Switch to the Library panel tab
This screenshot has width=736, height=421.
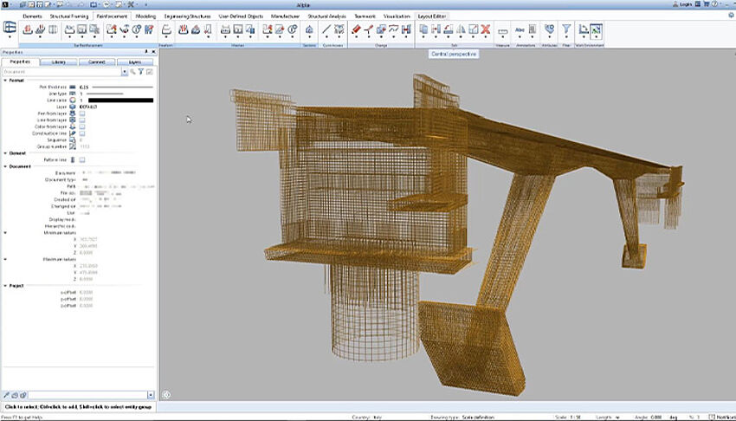pos(58,62)
